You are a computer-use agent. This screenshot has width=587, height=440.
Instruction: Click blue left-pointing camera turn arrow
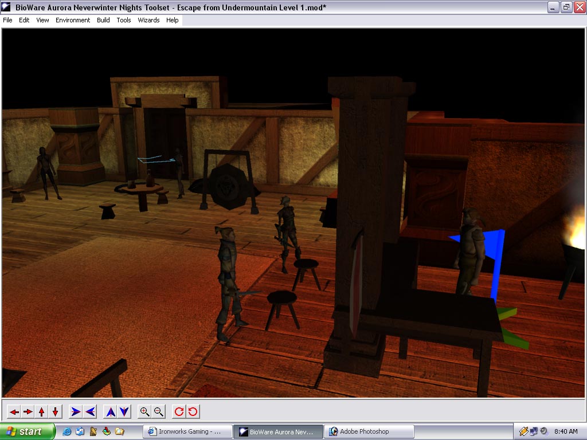point(90,412)
